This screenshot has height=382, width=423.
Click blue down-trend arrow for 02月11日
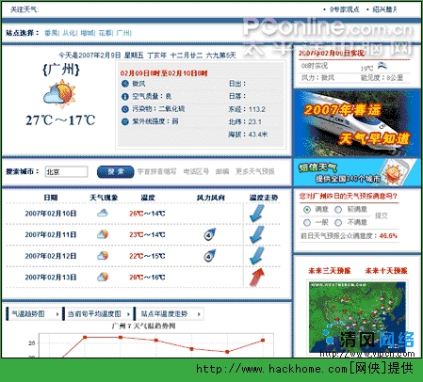pyautogui.click(x=257, y=234)
